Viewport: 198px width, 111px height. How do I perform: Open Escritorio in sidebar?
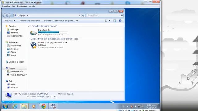[14, 33]
